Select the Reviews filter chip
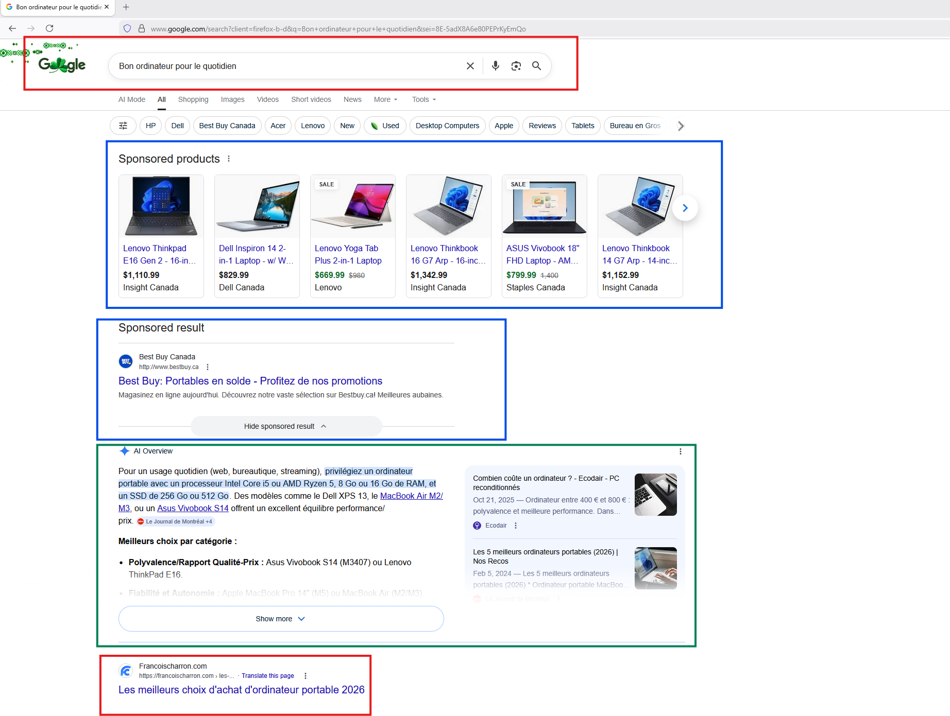 pos(542,126)
